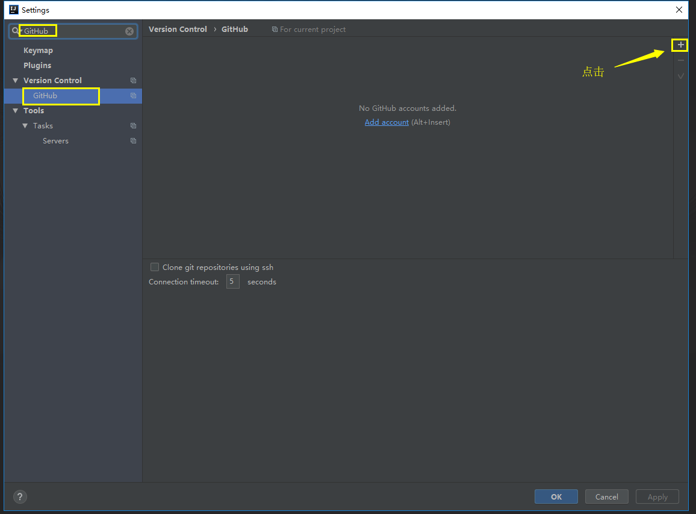Click the Add account link

click(387, 122)
